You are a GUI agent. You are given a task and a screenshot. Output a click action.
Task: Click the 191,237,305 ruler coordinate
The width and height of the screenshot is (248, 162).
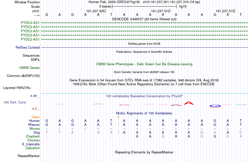96,11
